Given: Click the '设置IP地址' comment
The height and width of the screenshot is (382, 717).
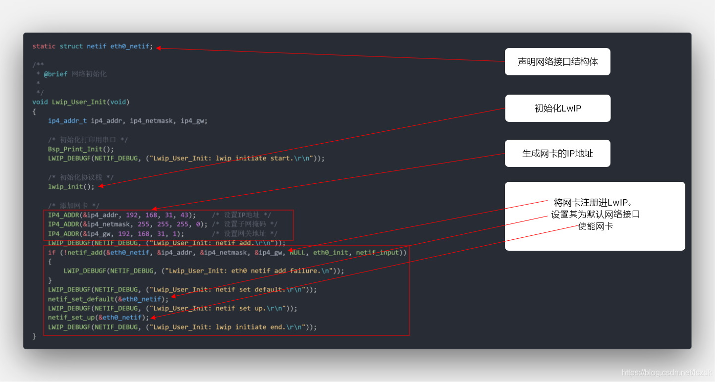Looking at the screenshot, I should point(241,215).
